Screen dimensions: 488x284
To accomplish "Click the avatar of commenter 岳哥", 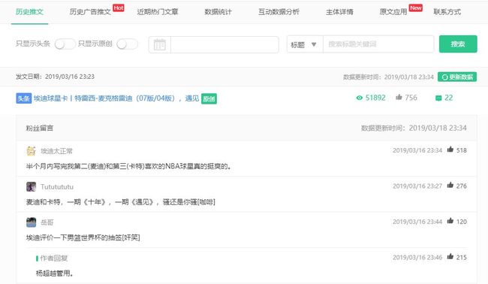I will pyautogui.click(x=31, y=222).
